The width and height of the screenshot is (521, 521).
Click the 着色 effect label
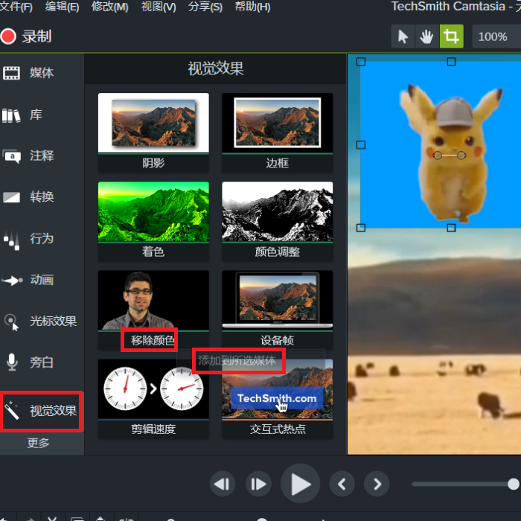(153, 252)
